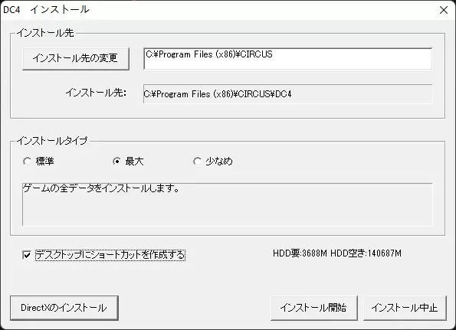Click the インストールタイプ group label

pyautogui.click(x=52, y=141)
